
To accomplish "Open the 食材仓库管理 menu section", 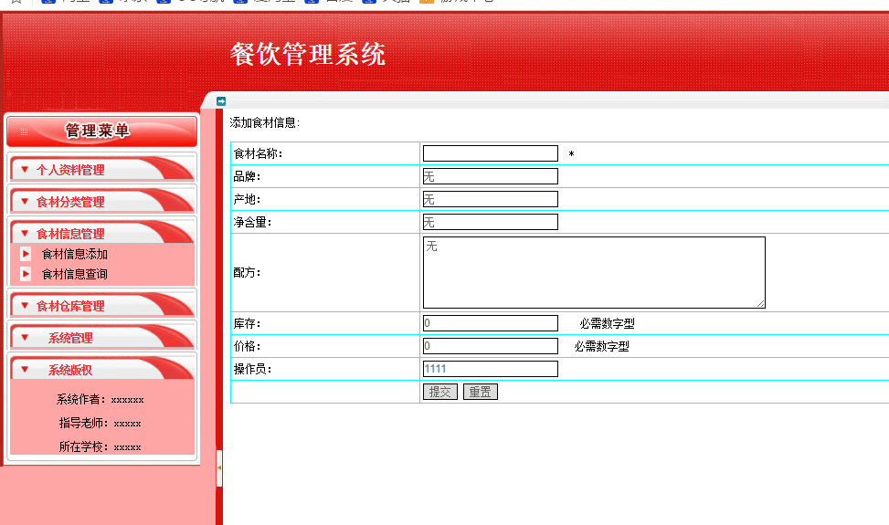I will (102, 306).
